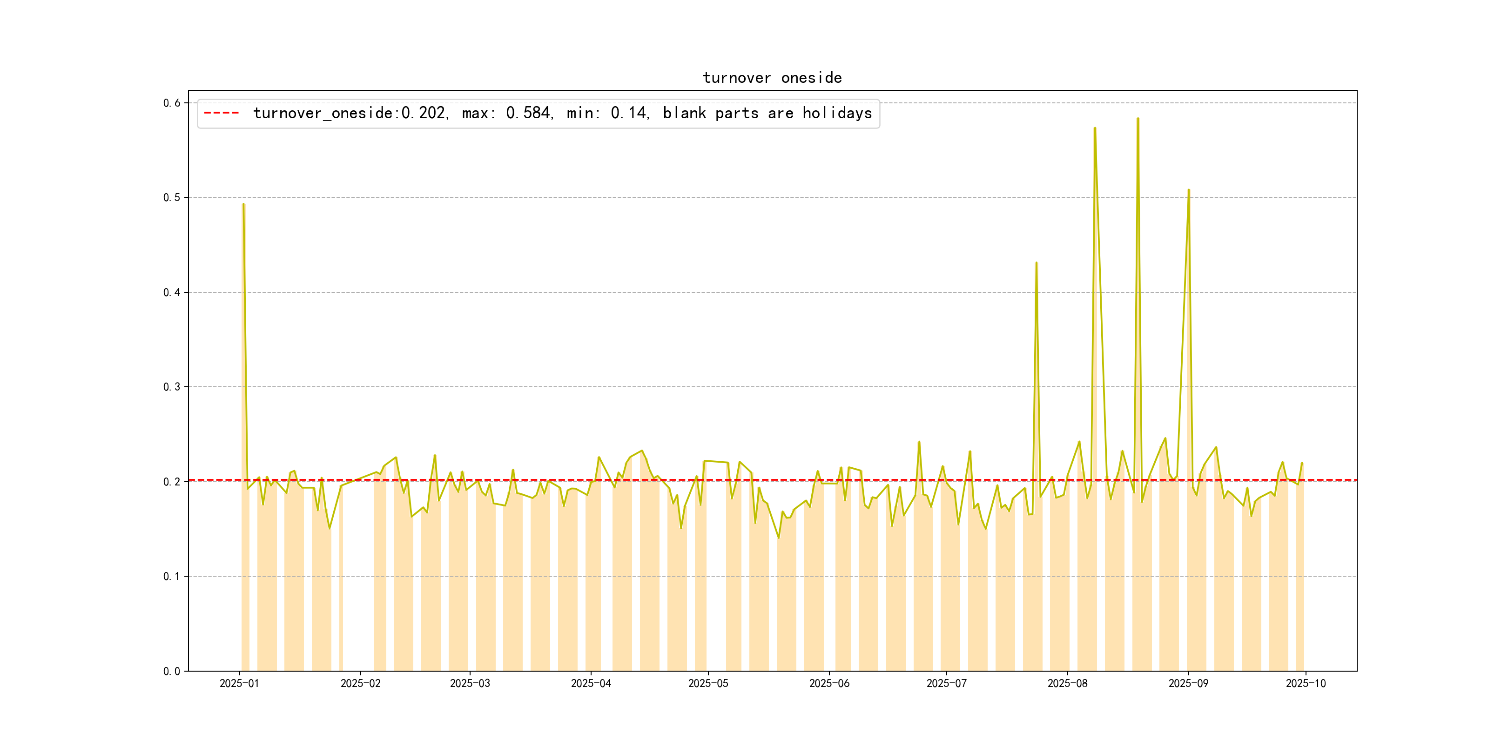The height and width of the screenshot is (754, 1508).
Task: Click the 0.3 y-axis tick label
Action: (172, 387)
